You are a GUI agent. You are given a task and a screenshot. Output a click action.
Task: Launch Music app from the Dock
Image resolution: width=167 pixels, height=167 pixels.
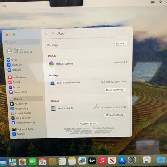tap(102, 161)
